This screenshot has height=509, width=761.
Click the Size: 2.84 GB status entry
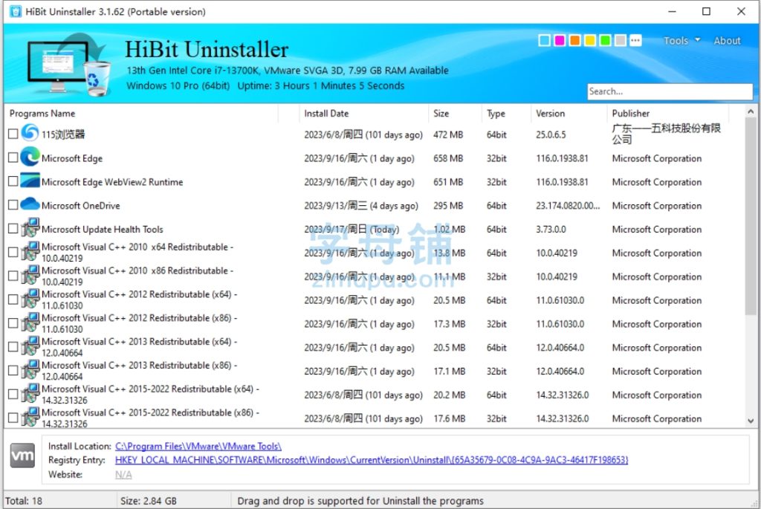click(149, 501)
